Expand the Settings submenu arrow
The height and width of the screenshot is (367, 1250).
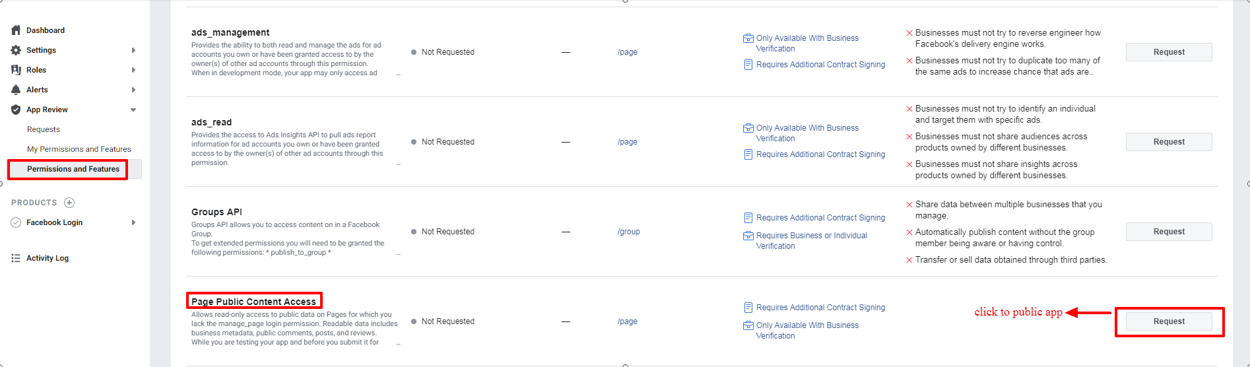(133, 50)
